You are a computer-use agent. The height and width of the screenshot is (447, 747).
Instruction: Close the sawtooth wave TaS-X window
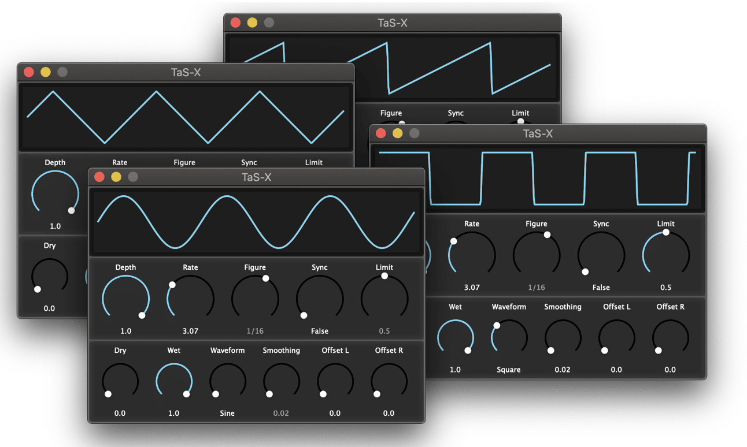235,23
